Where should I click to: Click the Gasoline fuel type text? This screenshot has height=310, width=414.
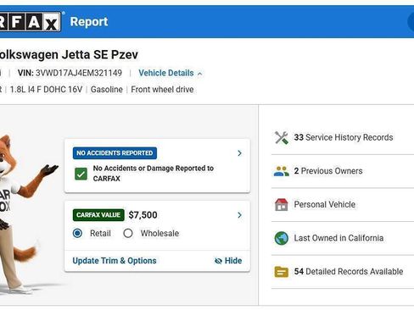click(107, 90)
